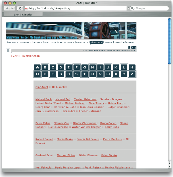Filter artists by letter U
This screenshot has width=173, height=177.
point(93,74)
